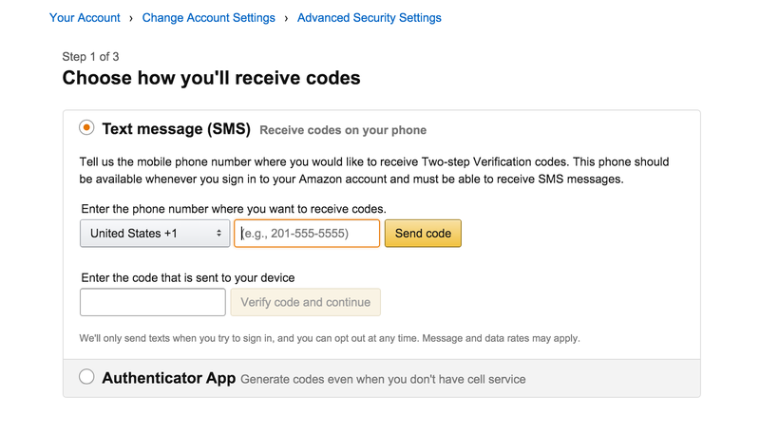Viewport: 760px width, 434px height.
Task: Click the "Receive codes on your phone" subtitle
Action: pos(343,130)
